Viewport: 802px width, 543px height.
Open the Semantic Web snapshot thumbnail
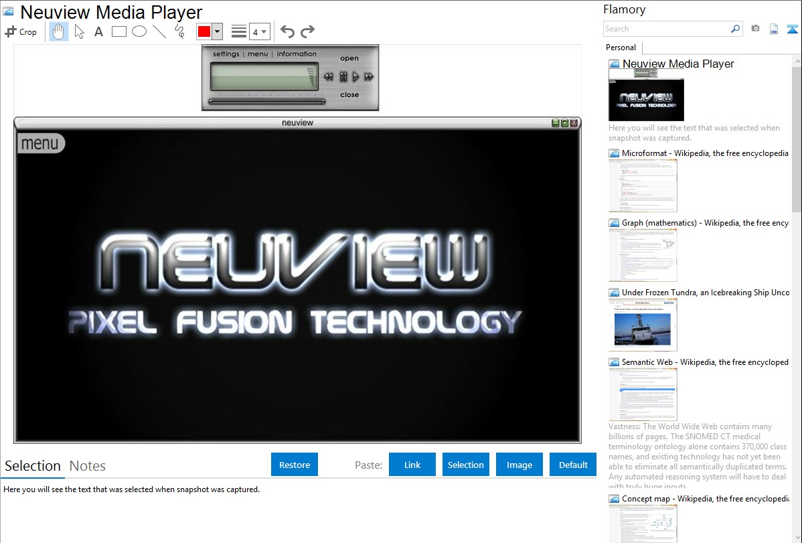[643, 394]
